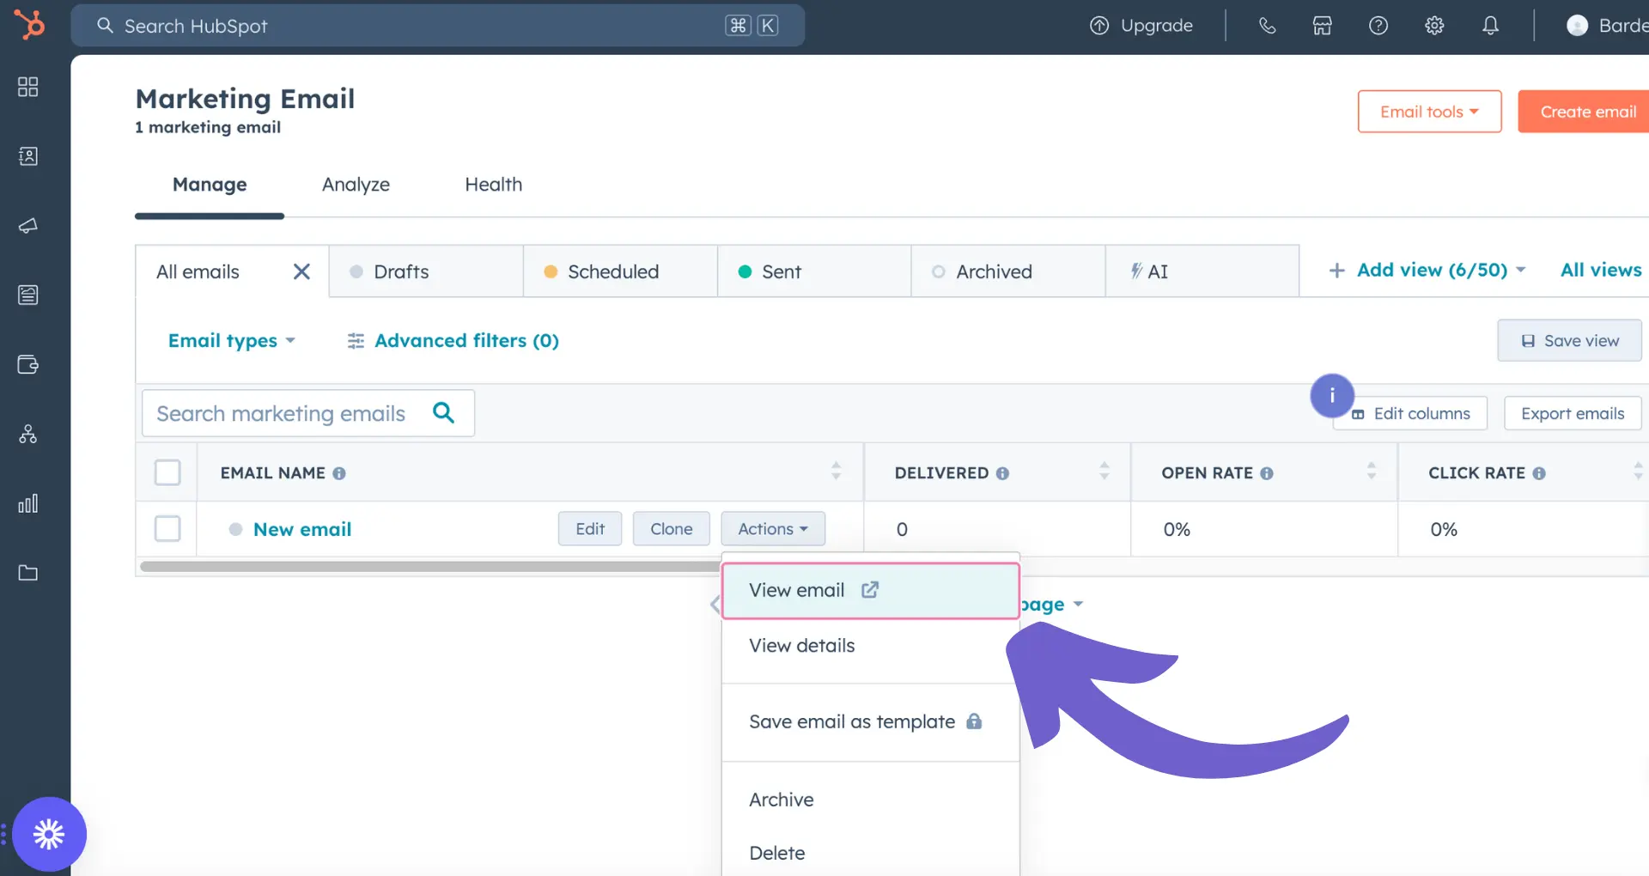Click the Edit button for New email
Screen dimensions: 1649x876
click(x=590, y=529)
